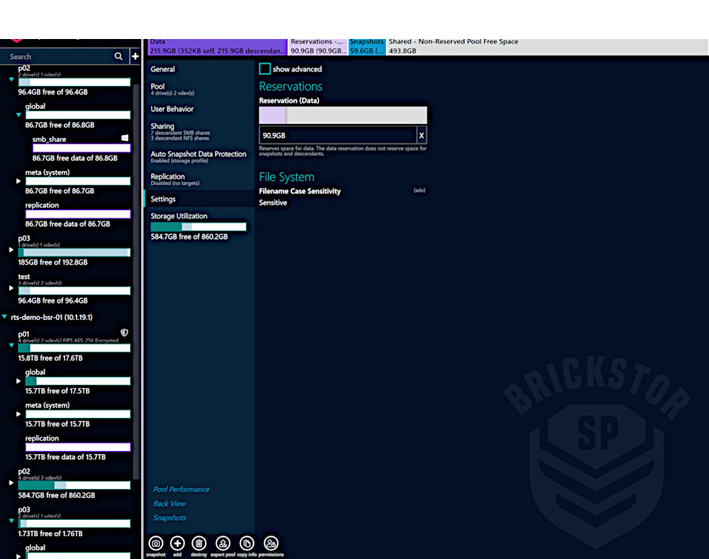The width and height of the screenshot is (709, 559).
Task: Click the destroy trash icon
Action: tap(199, 543)
